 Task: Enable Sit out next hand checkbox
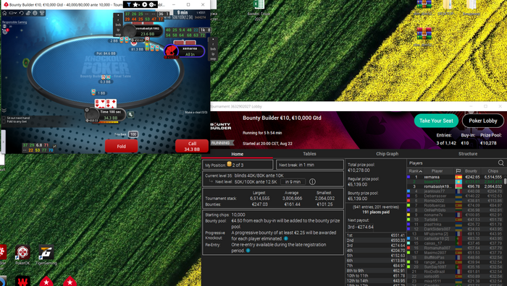pyautogui.click(x=4, y=118)
